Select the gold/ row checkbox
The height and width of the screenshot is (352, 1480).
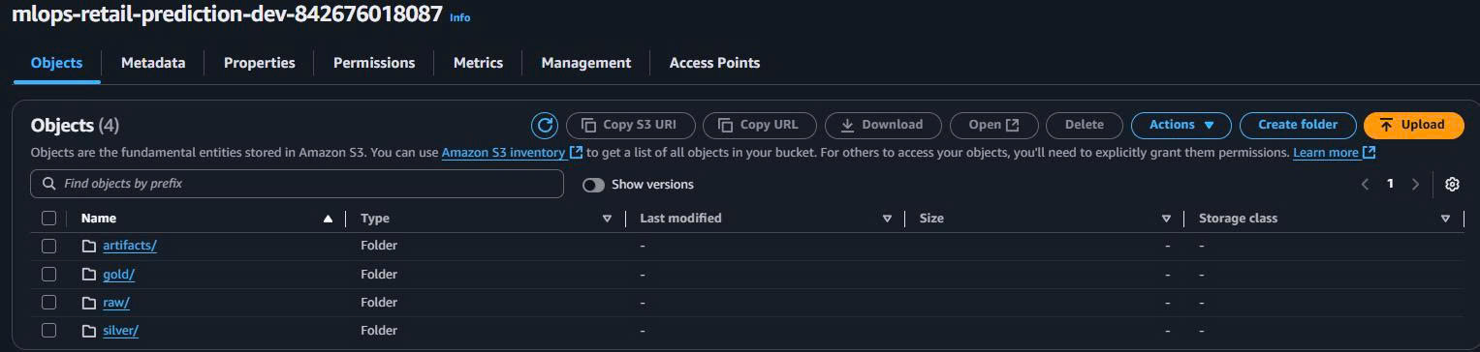click(x=48, y=275)
